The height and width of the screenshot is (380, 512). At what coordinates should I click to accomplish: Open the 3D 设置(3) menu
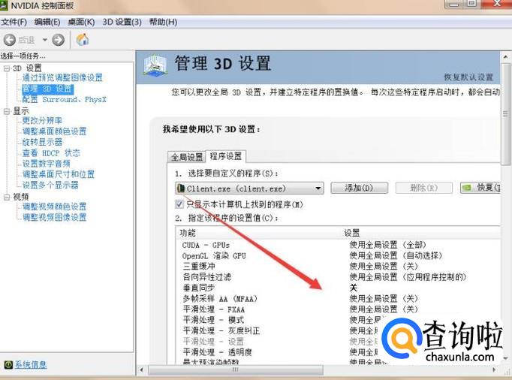tap(122, 22)
